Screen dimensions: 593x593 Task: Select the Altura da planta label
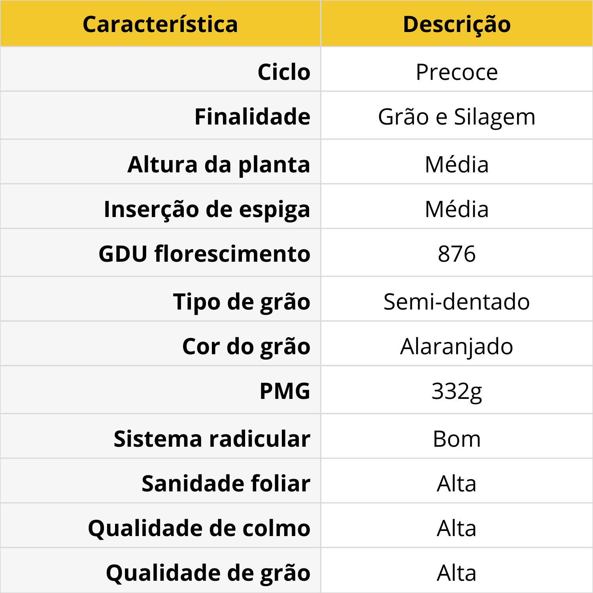(x=219, y=164)
